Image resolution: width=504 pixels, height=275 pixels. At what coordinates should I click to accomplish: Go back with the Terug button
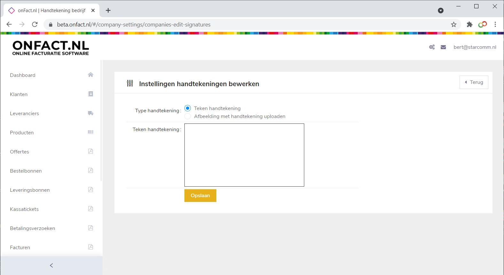click(474, 82)
